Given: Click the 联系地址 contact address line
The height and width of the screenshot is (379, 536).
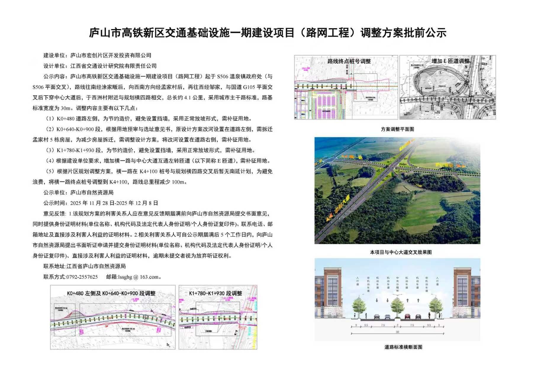Looking at the screenshot, I should click(85, 266).
